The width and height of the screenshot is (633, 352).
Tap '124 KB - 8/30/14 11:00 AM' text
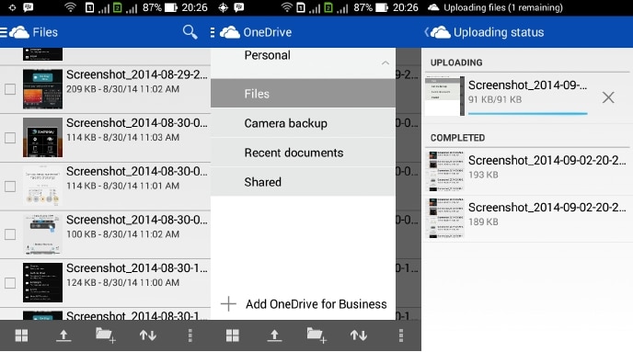coord(122,282)
